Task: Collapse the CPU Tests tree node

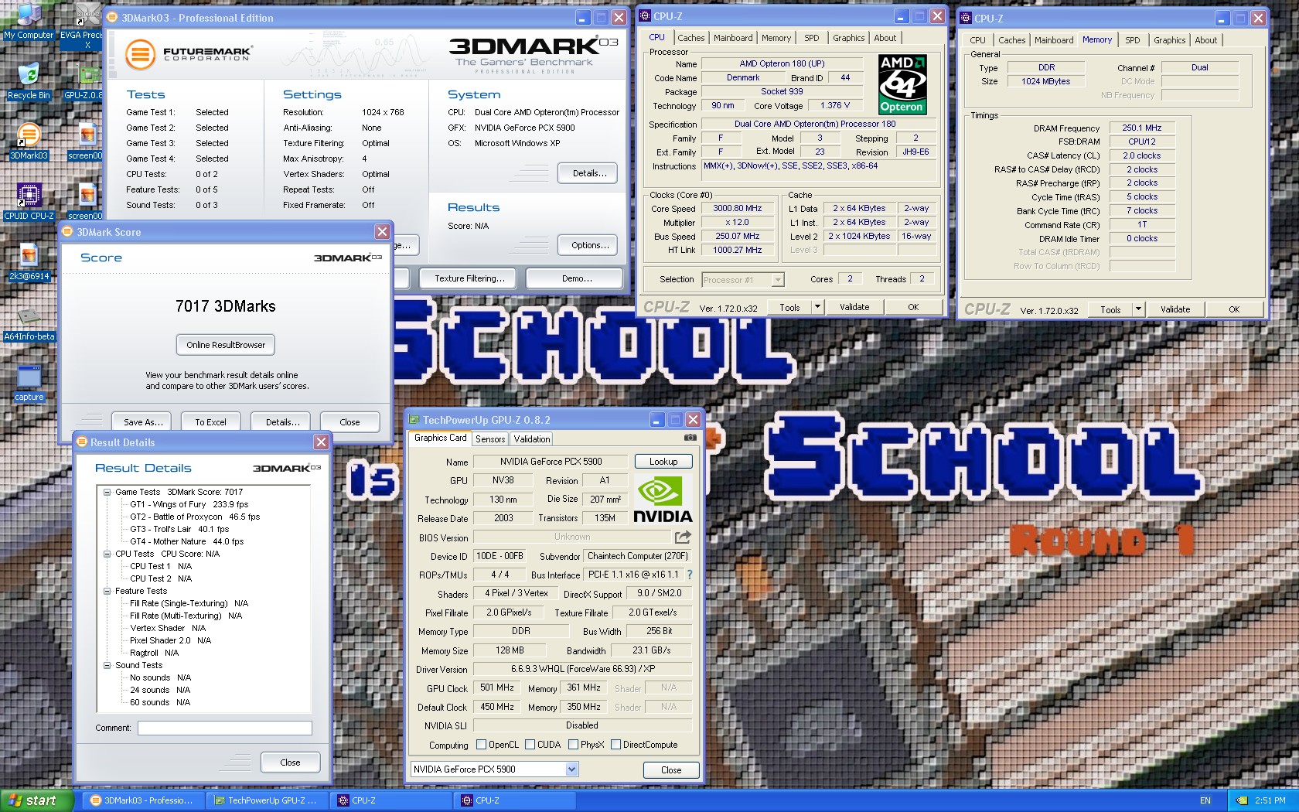Action: click(107, 554)
